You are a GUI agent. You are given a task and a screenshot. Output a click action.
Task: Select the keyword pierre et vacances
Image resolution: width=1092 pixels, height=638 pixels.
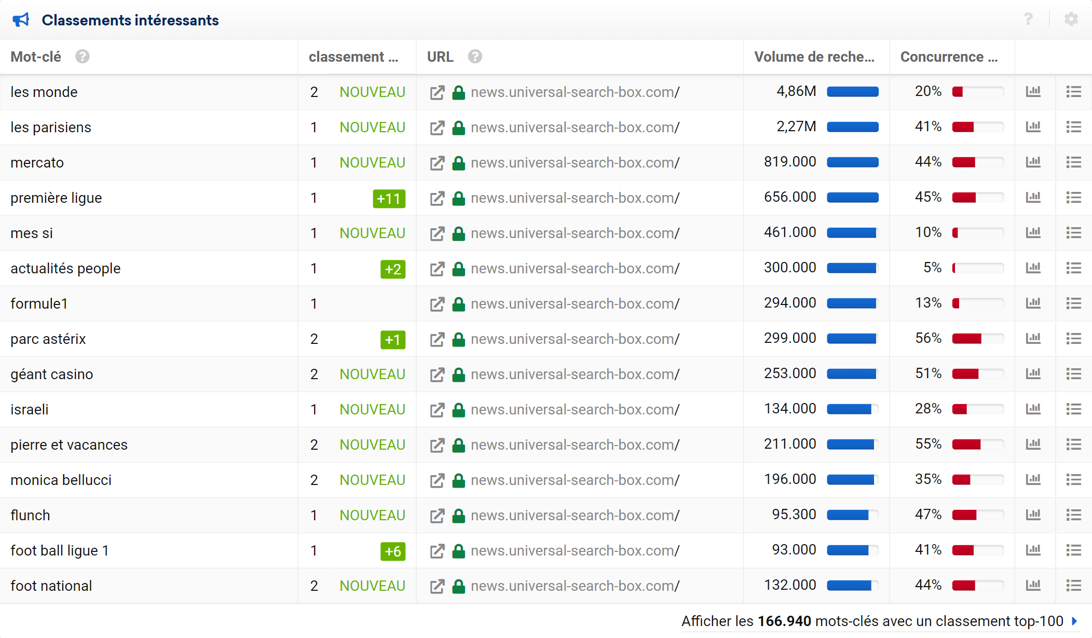69,445
